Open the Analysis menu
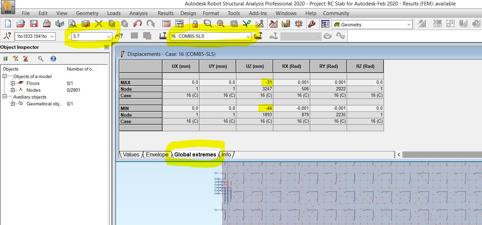Screen dimensions: 482x225 pos(139,13)
